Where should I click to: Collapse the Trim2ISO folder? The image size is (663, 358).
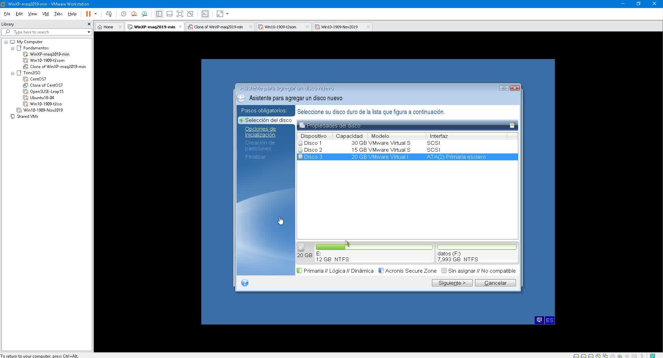(12, 73)
